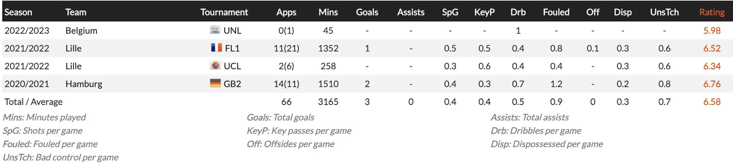Viewport: 733px width, 166px height.
Task: Click the UNL tournament flag icon
Action: 215,30
